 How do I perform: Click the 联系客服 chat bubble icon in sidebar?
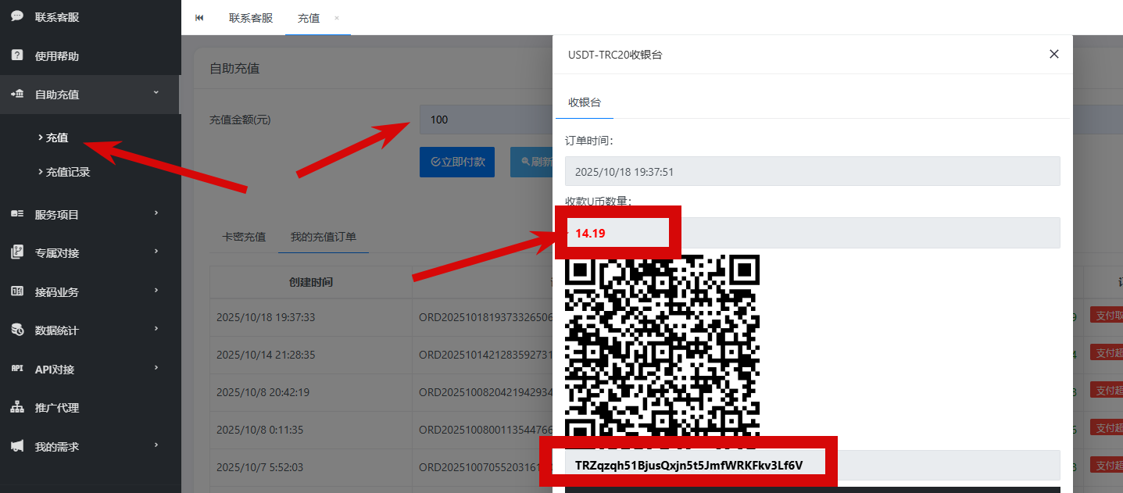[x=17, y=16]
